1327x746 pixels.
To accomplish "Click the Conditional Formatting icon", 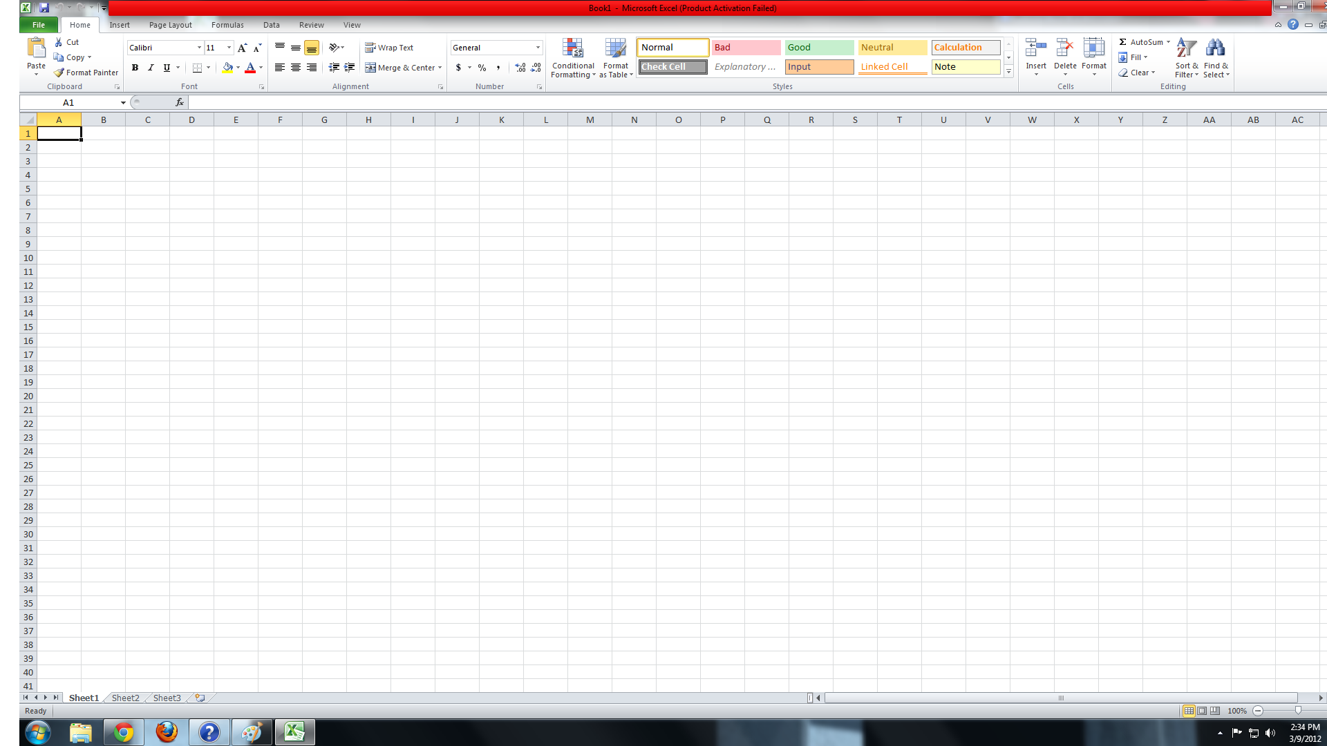I will (x=573, y=48).
